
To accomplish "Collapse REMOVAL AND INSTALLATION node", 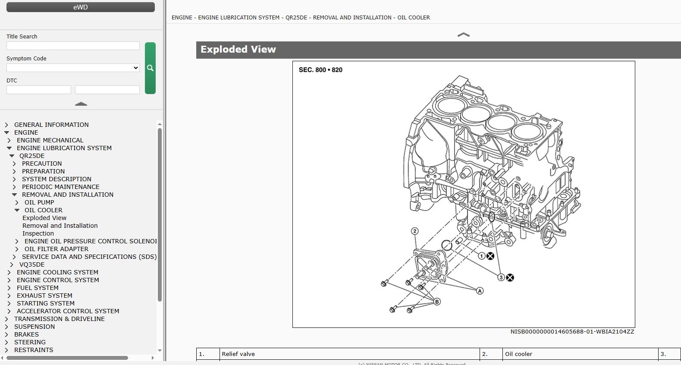I will [14, 195].
